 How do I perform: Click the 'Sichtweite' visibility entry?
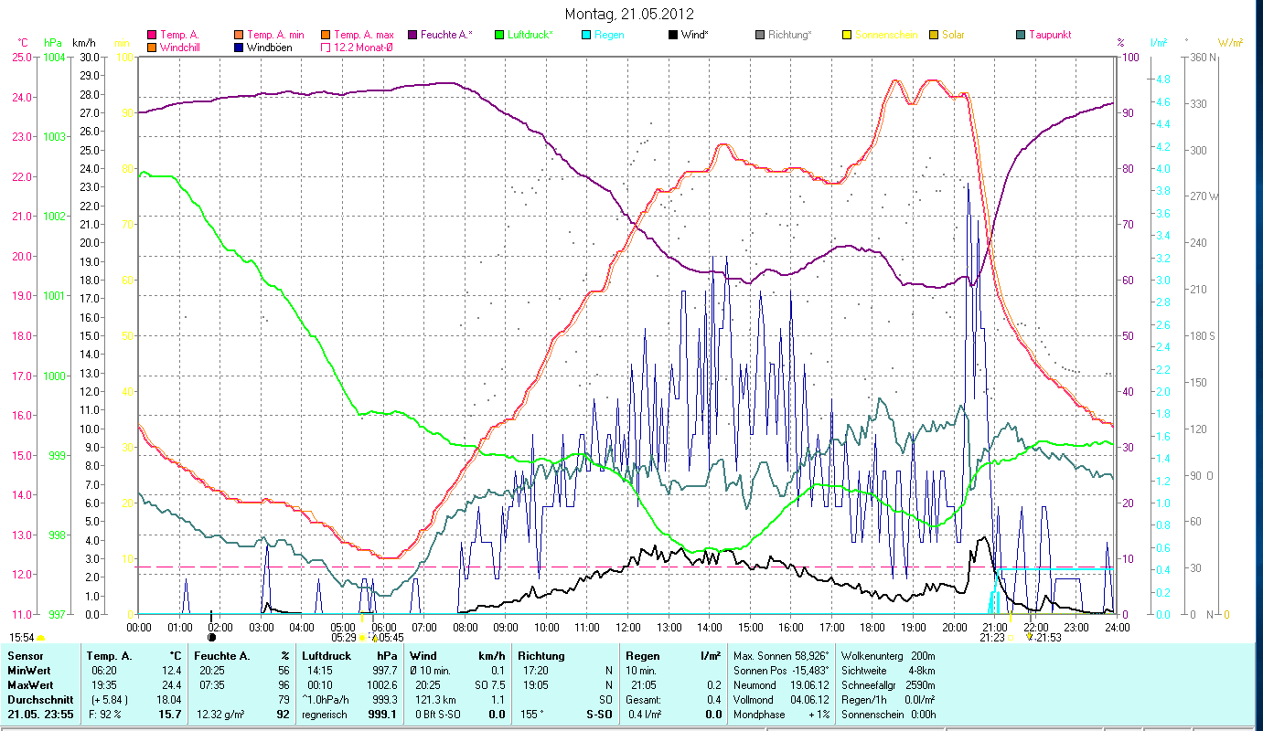click(887, 671)
